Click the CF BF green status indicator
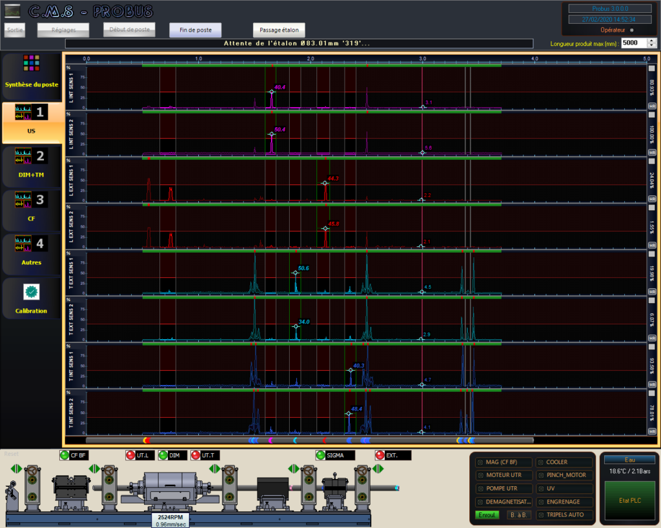Image resolution: width=661 pixels, height=528 pixels. click(x=65, y=456)
